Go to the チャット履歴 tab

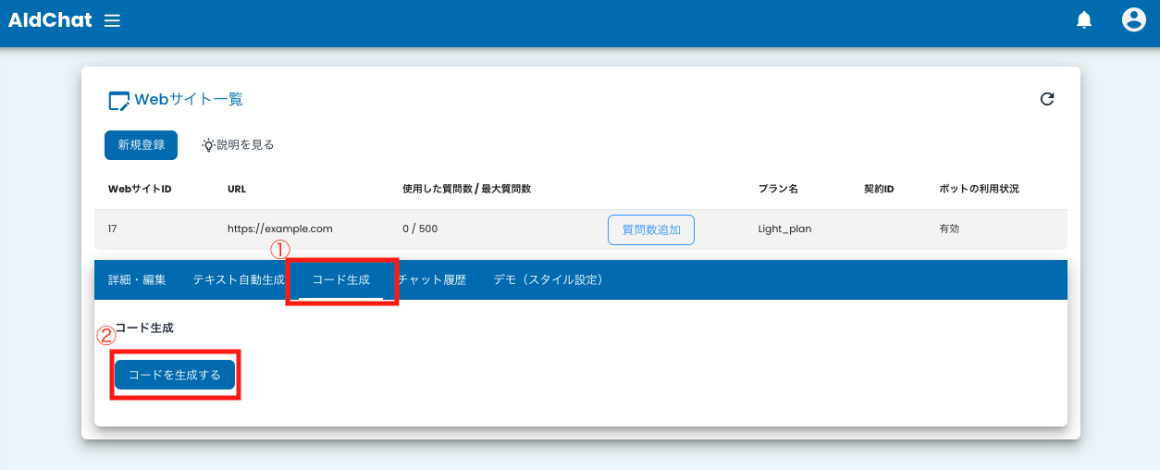click(431, 279)
